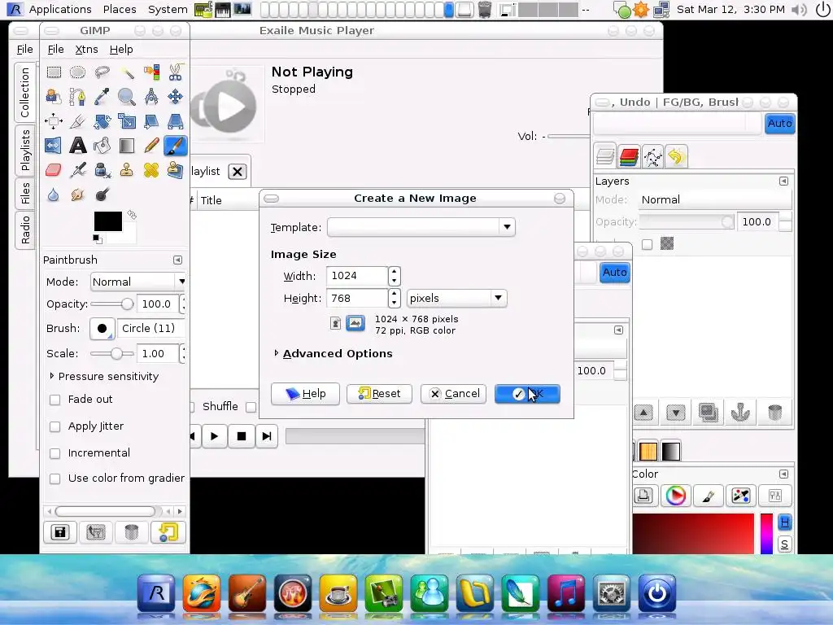
Task: Open the Paintbrush tool options menu arrow
Action: point(177,260)
